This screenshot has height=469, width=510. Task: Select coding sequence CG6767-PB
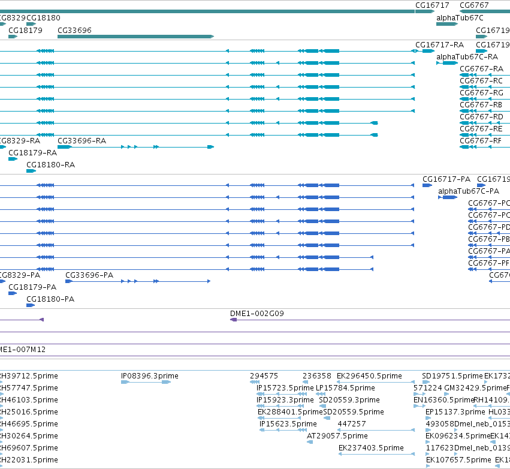489,239
